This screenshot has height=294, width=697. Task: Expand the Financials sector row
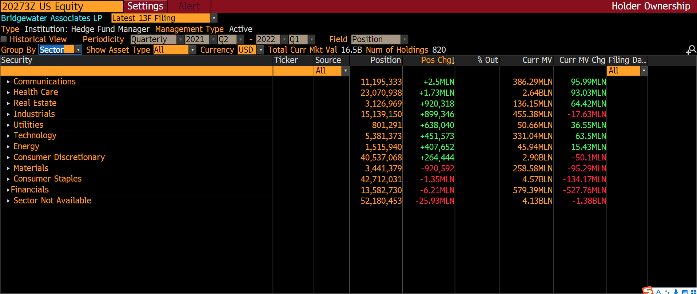pos(8,190)
